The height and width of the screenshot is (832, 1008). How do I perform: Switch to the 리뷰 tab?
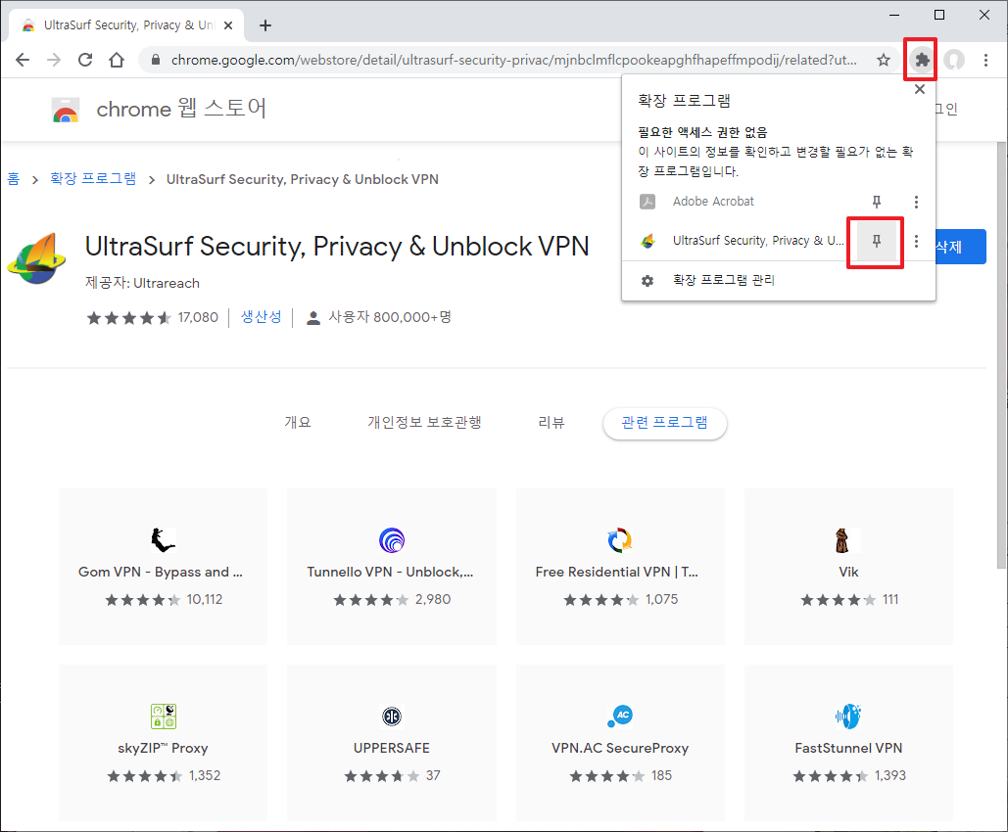point(551,422)
